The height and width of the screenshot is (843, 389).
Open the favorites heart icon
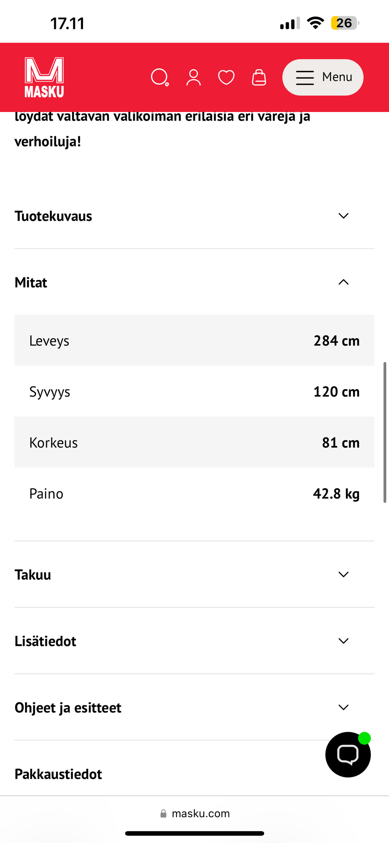tap(226, 78)
